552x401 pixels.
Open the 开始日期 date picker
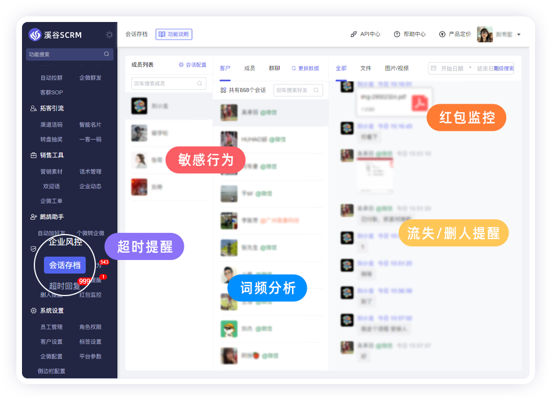pyautogui.click(x=452, y=69)
